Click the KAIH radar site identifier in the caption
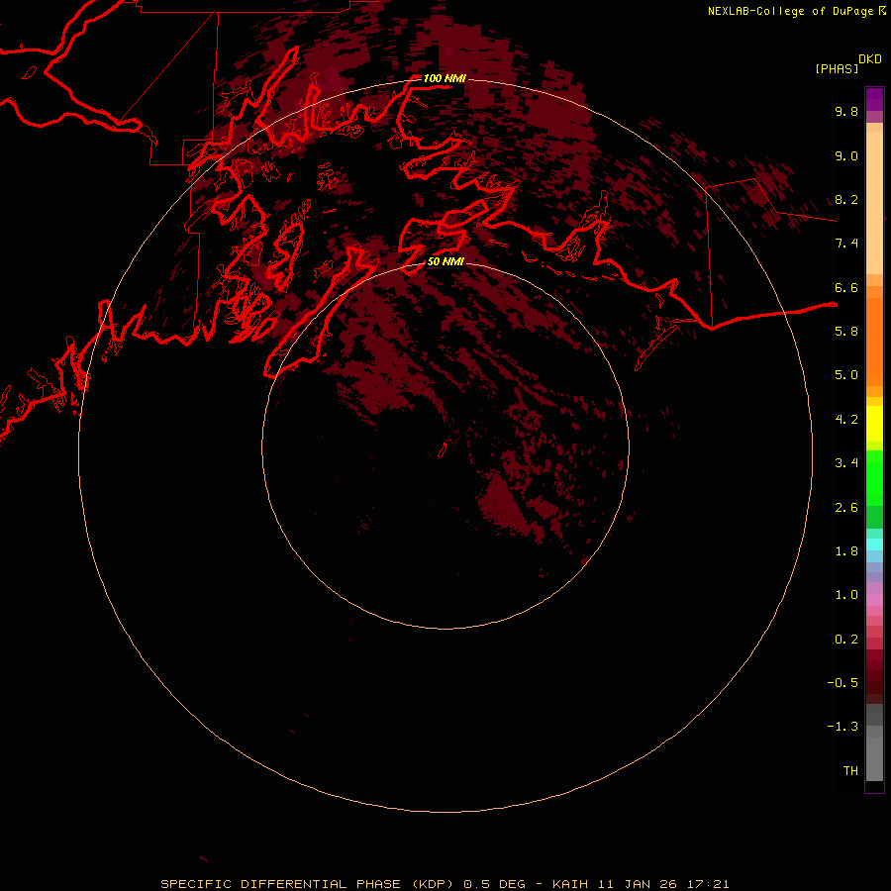 tap(570, 884)
